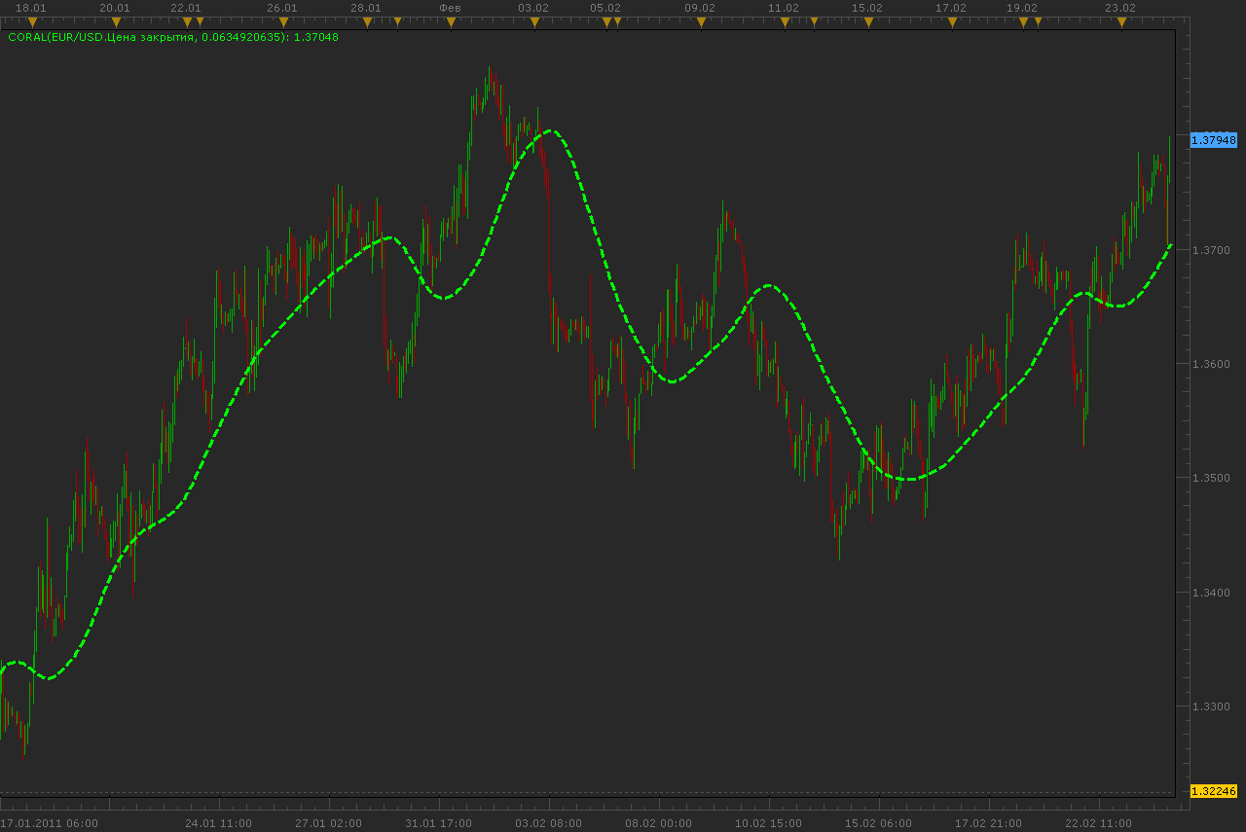This screenshot has height=832, width=1246.
Task: Click the 08.02 00:00 time label
Action: (x=659, y=823)
